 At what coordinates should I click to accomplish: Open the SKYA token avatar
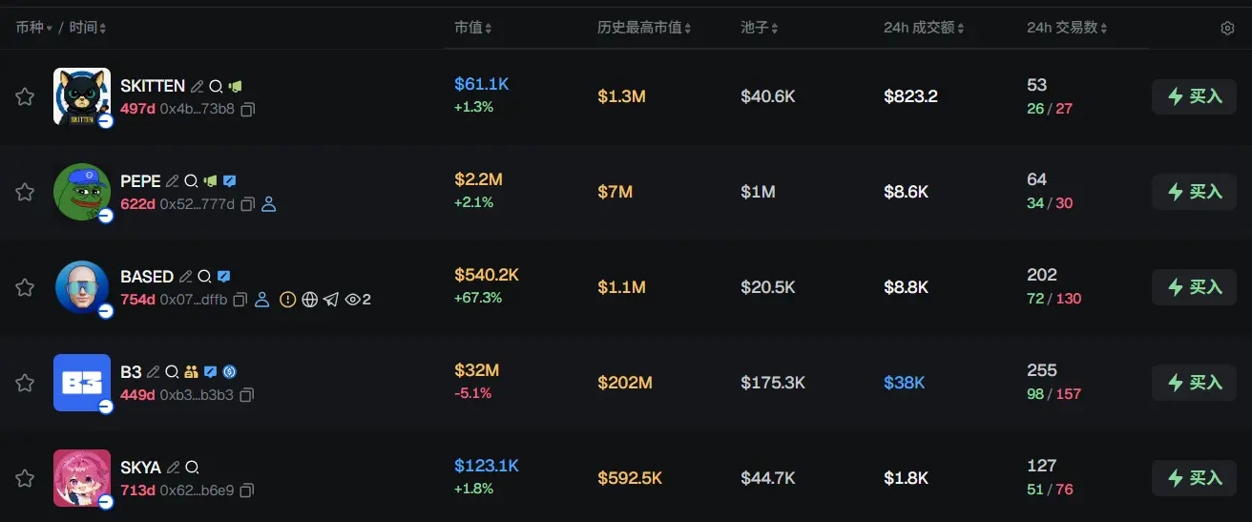(82, 477)
